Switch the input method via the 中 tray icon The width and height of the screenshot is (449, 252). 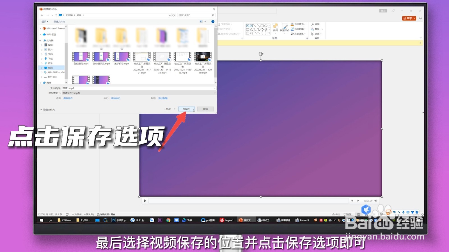[394, 212]
